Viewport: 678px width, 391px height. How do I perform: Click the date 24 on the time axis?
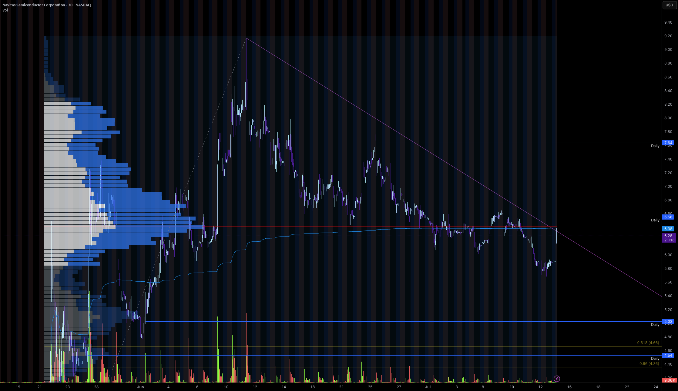coord(656,387)
